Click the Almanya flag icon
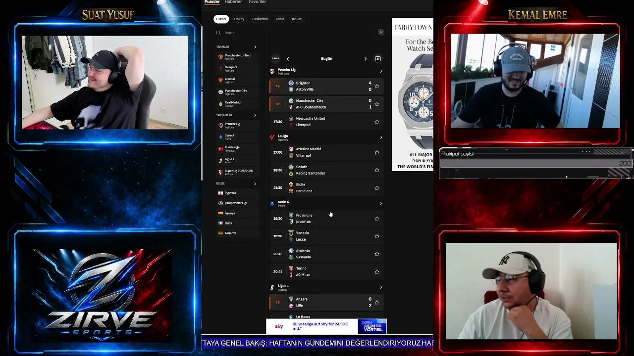634x356 pixels. point(220,233)
